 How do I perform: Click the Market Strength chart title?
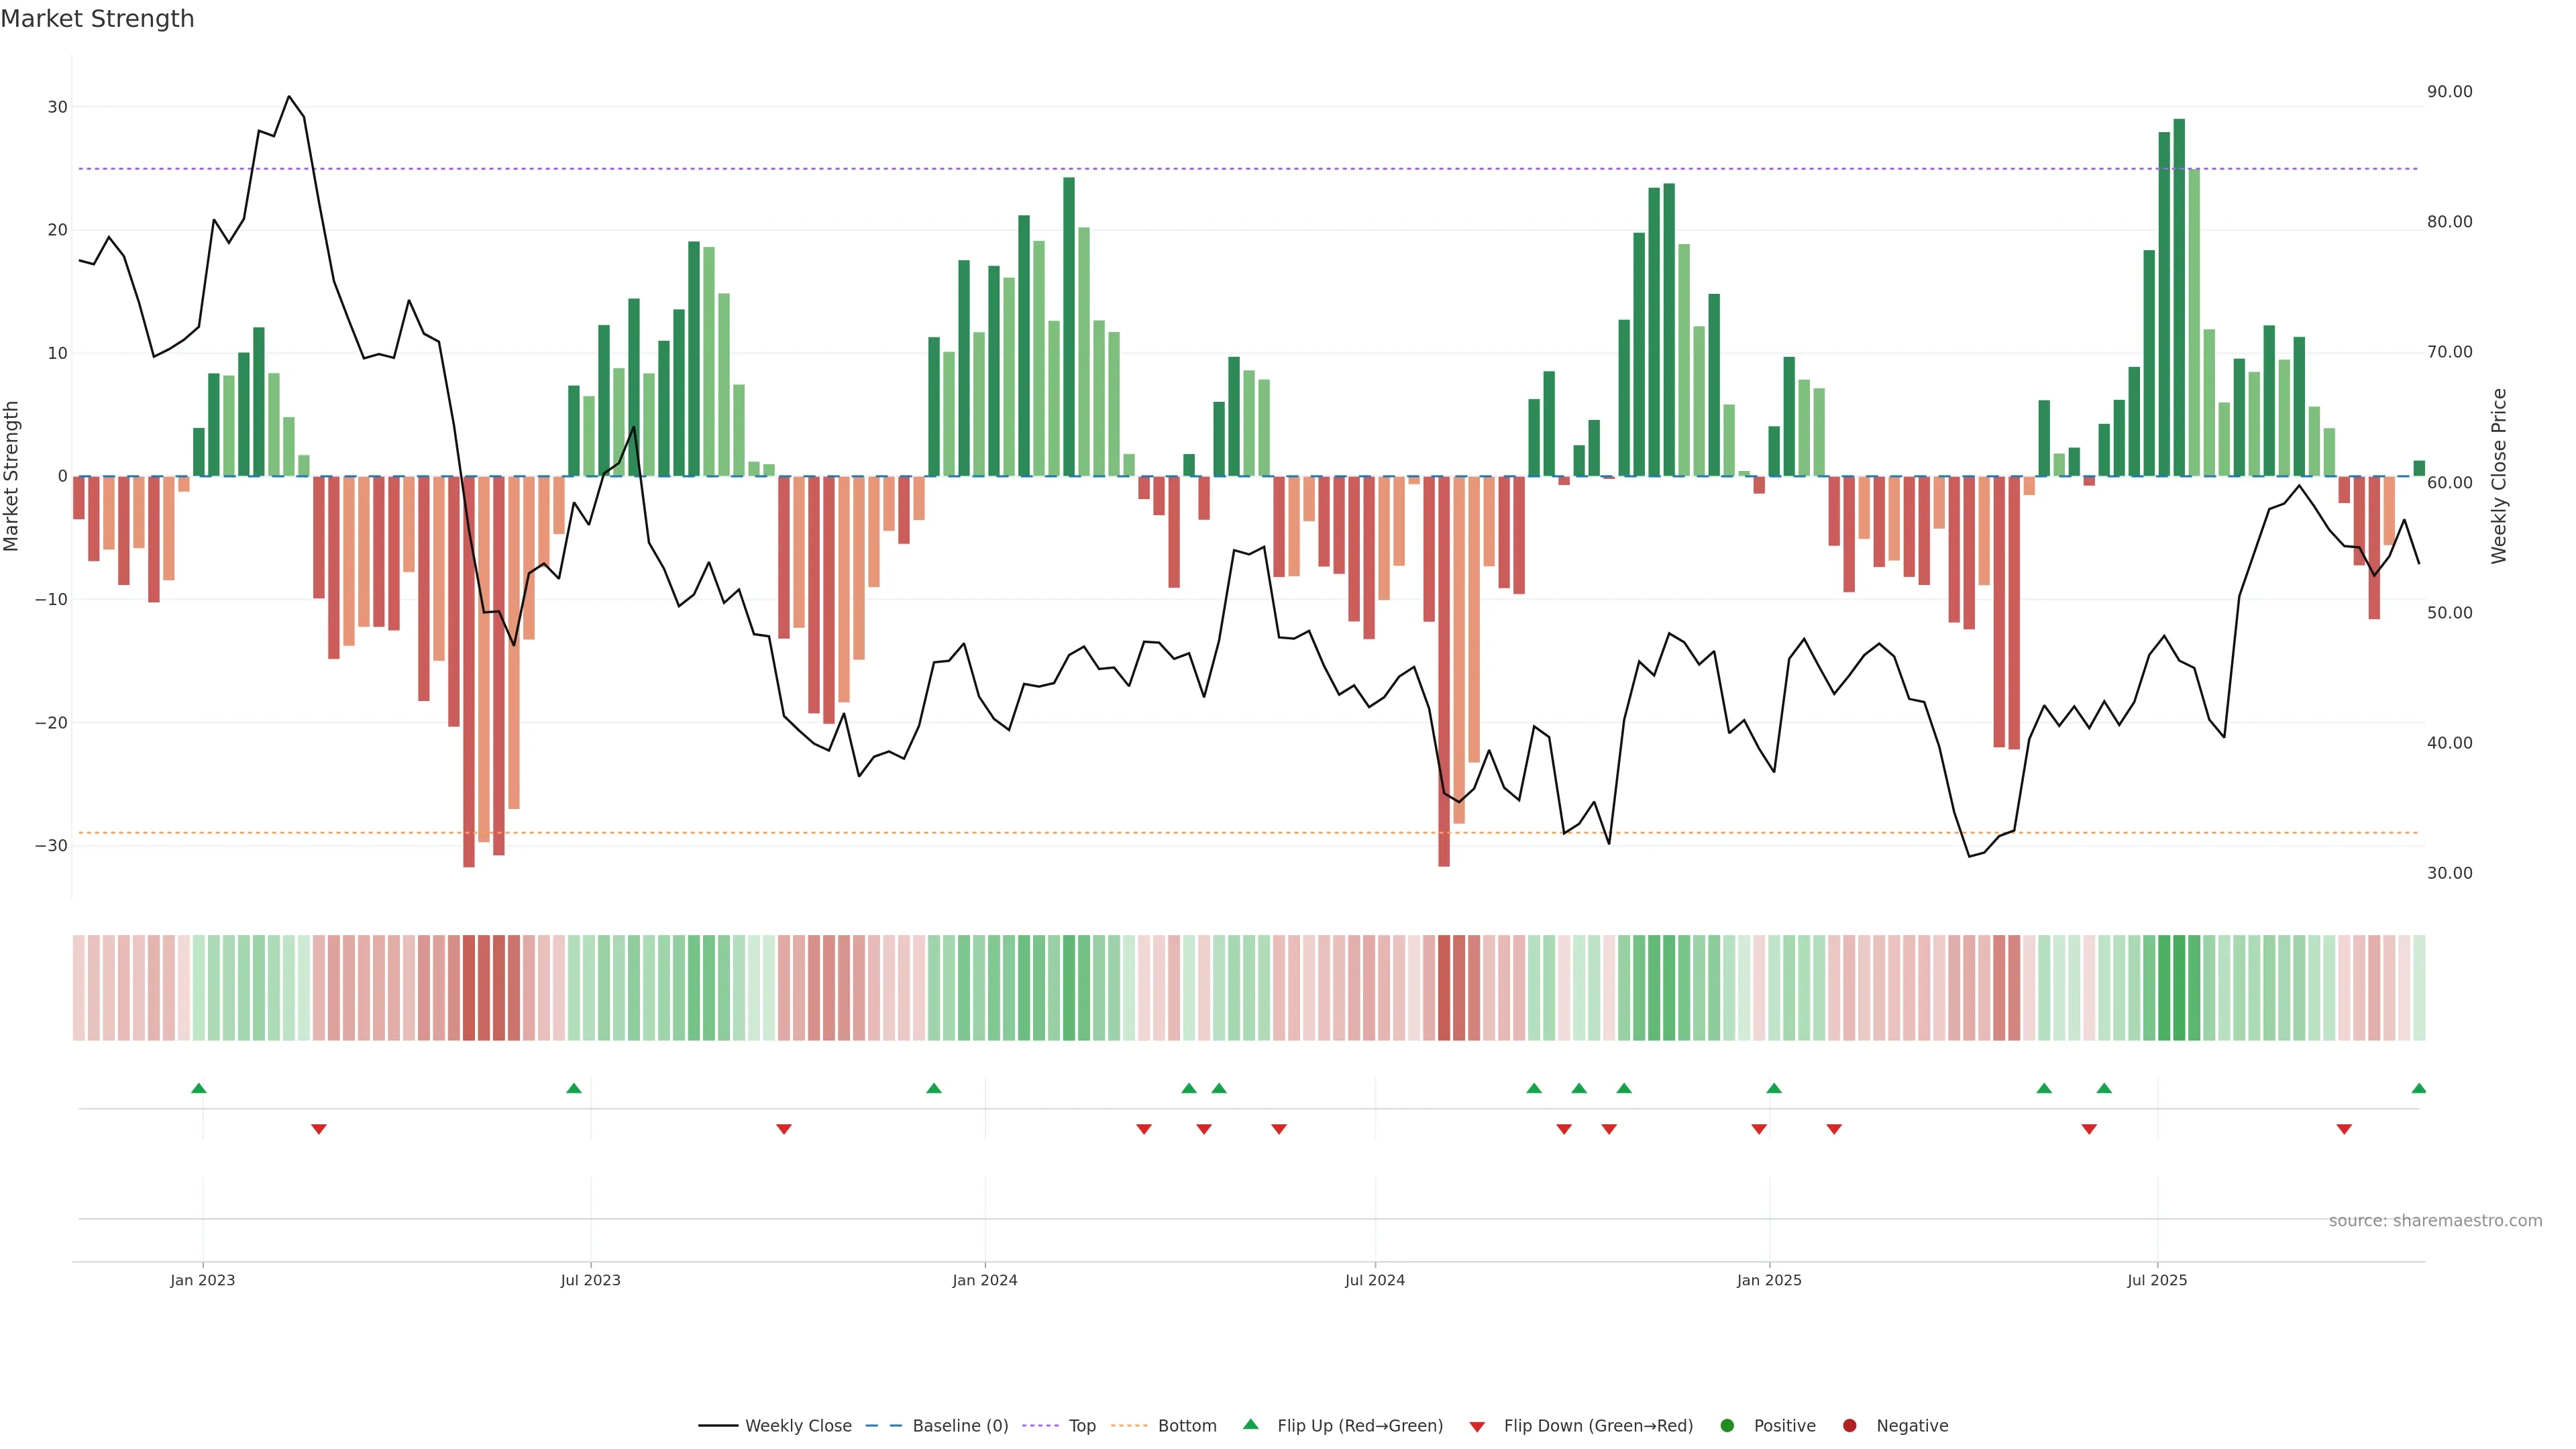97,19
